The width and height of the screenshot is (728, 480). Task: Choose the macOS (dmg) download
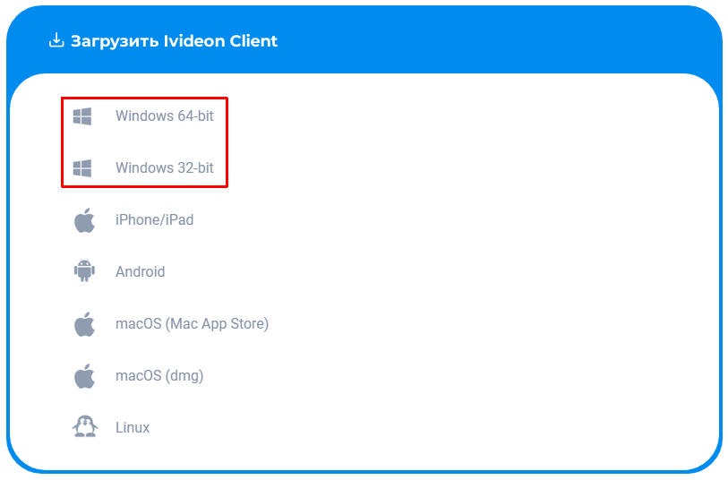[159, 376]
